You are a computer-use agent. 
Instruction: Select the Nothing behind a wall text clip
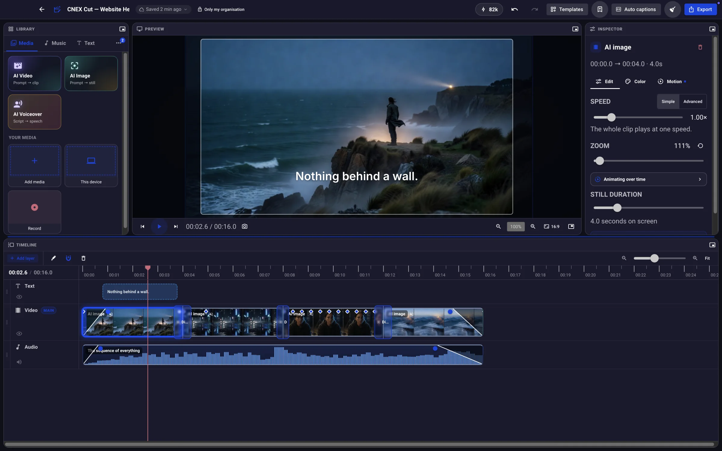pos(140,292)
